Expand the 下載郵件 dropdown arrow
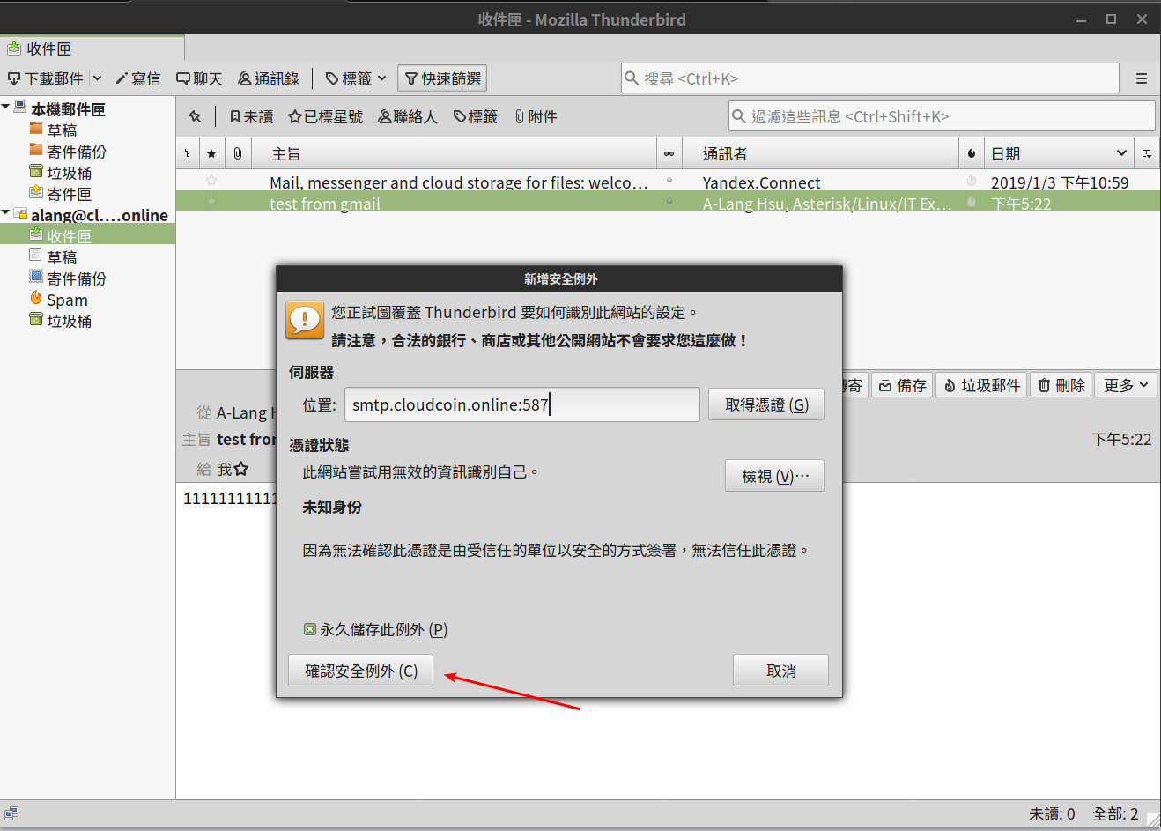 pos(97,78)
